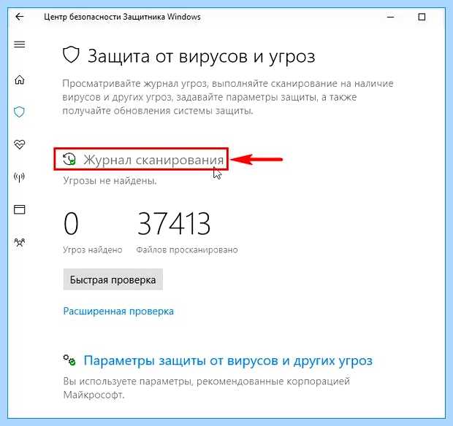Click the Угроз найдено label
The height and width of the screenshot is (426, 453).
pos(93,249)
